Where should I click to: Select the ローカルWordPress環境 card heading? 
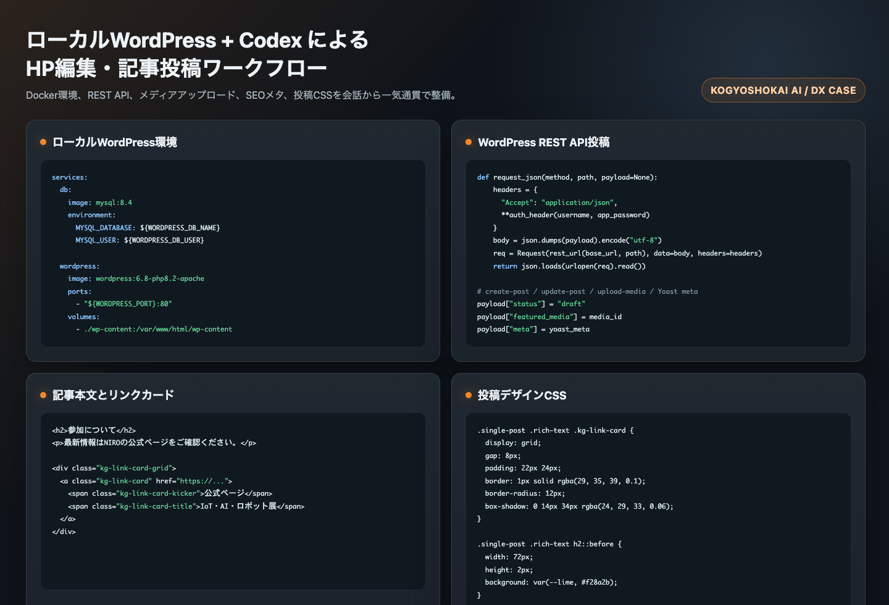tap(115, 142)
